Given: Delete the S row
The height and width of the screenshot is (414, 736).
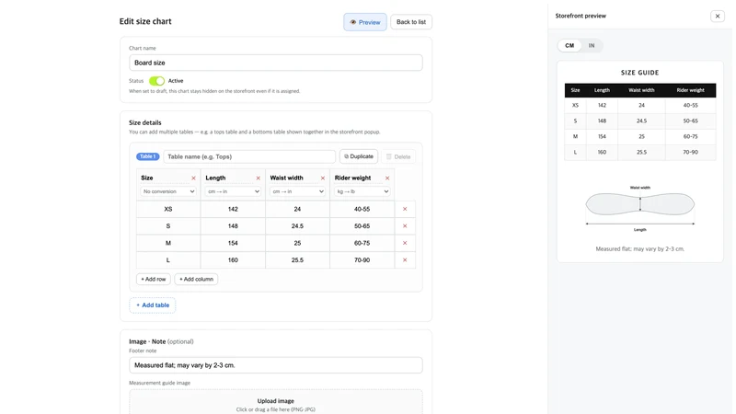Looking at the screenshot, I should click(x=405, y=225).
